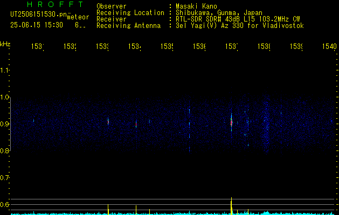The width and height of the screenshot is (339, 215).
Task: Click the HROFFT title text
Action: tap(56, 4)
